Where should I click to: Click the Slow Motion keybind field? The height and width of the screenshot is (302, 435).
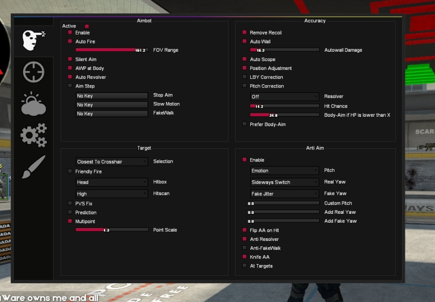(111, 104)
